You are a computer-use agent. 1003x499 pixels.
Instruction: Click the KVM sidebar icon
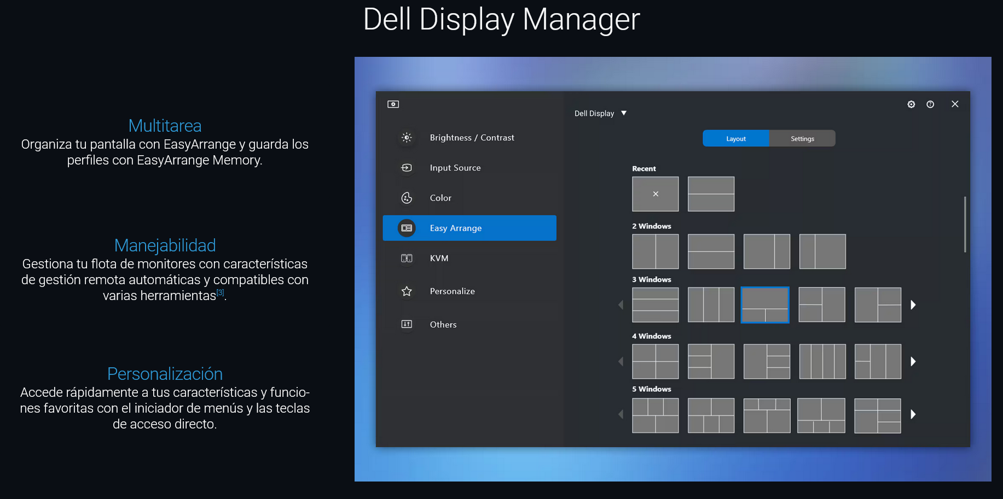(407, 259)
